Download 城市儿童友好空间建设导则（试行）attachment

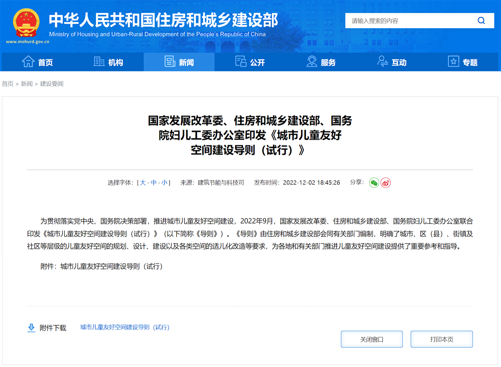[124, 328]
